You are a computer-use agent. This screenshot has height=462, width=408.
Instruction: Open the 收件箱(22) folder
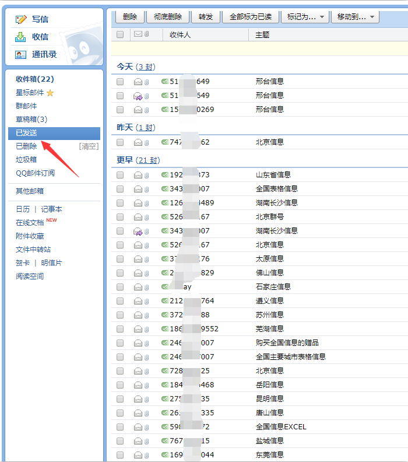[34, 79]
